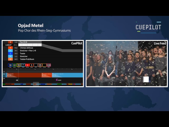The image size is (169, 127).
Task: Click the flag marker track icon
Action: click(4, 79)
